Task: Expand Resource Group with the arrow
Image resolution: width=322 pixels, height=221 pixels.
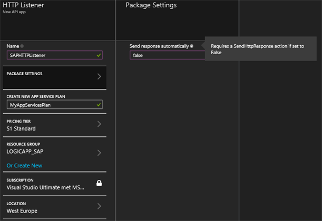Action: [99, 153]
